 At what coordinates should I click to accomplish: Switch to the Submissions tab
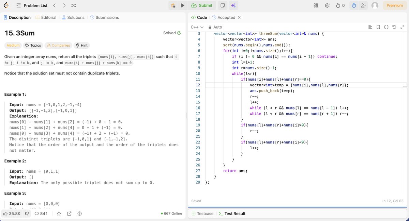point(105,17)
